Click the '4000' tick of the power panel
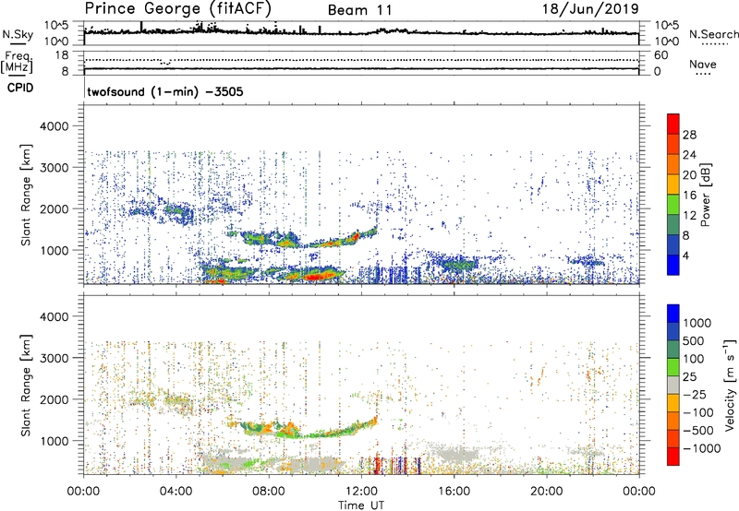 coord(55,126)
